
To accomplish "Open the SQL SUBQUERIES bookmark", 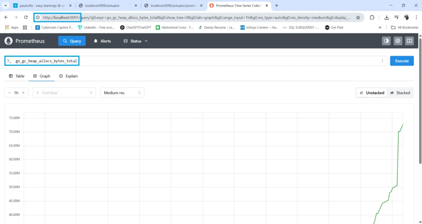I will 301,28.
